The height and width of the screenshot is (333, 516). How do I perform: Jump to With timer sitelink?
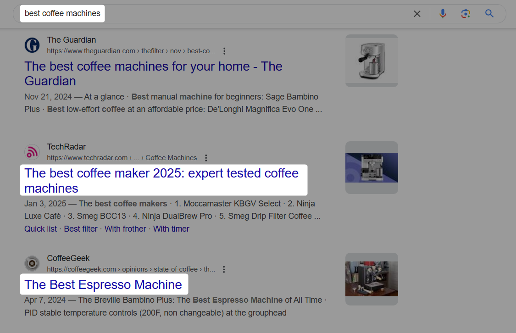pos(171,229)
